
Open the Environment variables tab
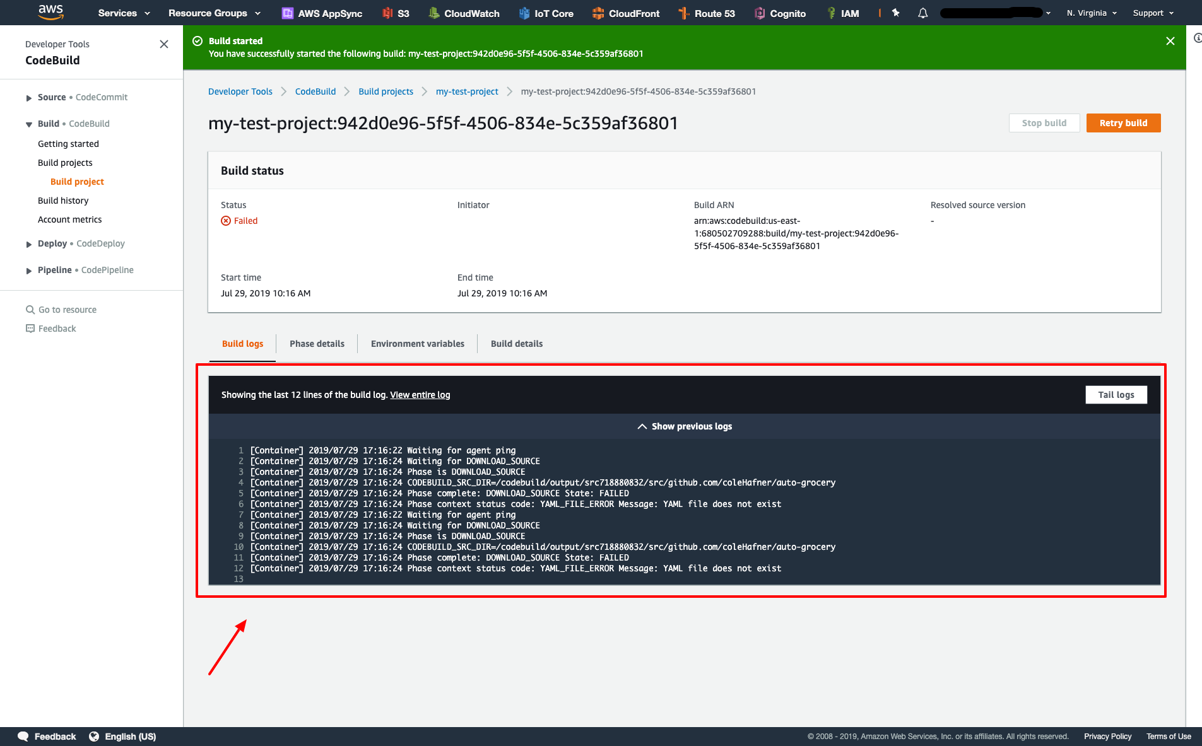(x=417, y=344)
